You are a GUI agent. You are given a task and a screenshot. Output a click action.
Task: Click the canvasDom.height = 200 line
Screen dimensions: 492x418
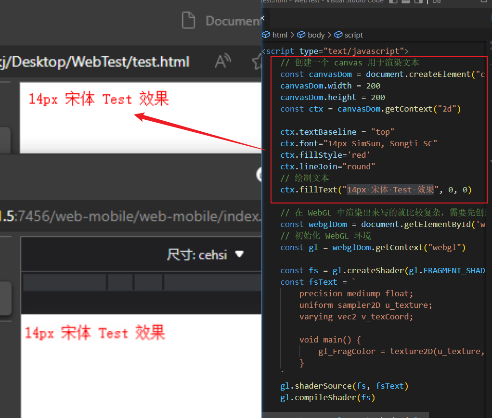[x=333, y=98]
